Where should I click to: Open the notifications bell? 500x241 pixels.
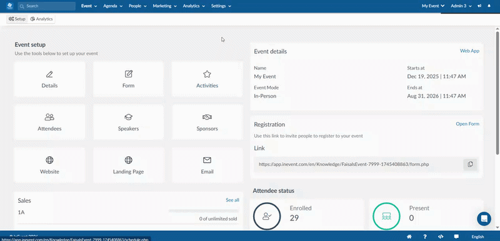[x=489, y=6]
